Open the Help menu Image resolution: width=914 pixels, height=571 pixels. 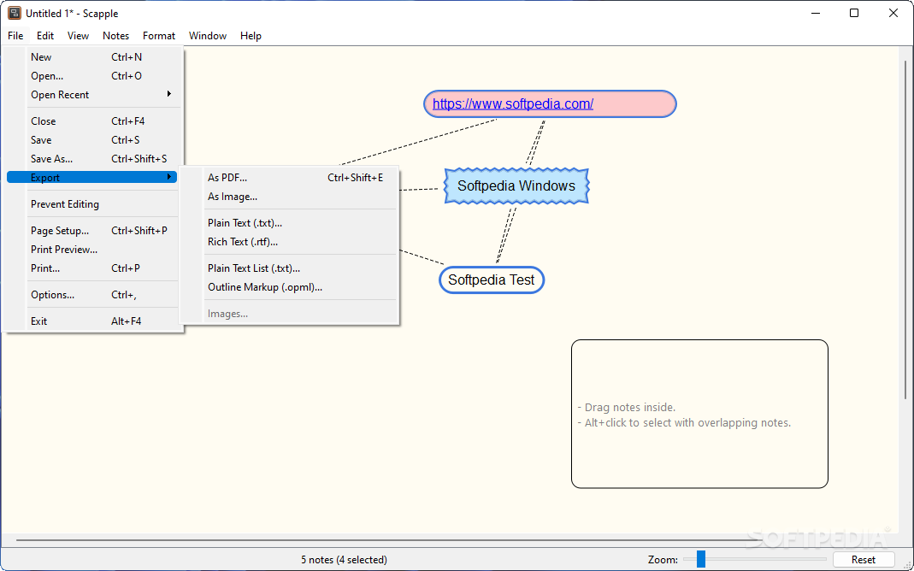point(251,36)
